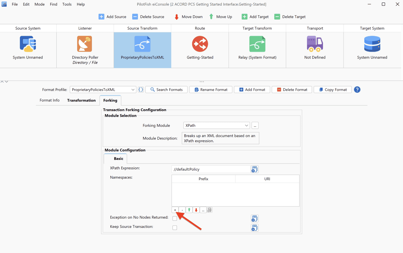Select the Directory Poller listener icon
Viewport: 403px width, 253px height.
(85, 44)
